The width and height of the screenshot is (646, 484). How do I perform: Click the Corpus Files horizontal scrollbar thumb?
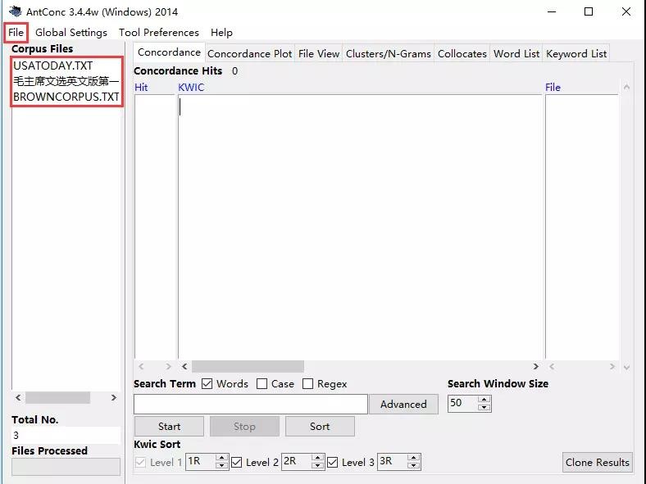click(x=57, y=397)
